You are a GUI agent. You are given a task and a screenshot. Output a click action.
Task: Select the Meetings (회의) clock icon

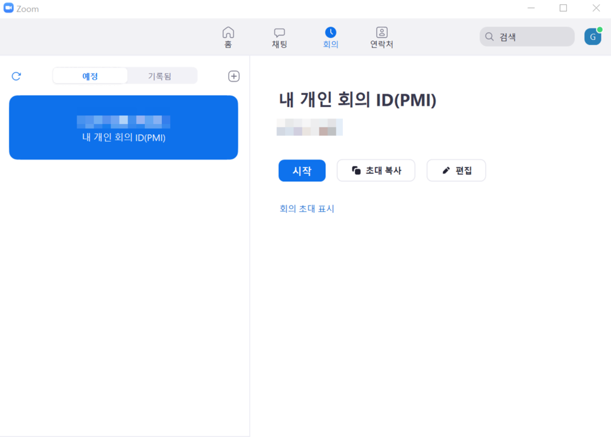(x=330, y=32)
